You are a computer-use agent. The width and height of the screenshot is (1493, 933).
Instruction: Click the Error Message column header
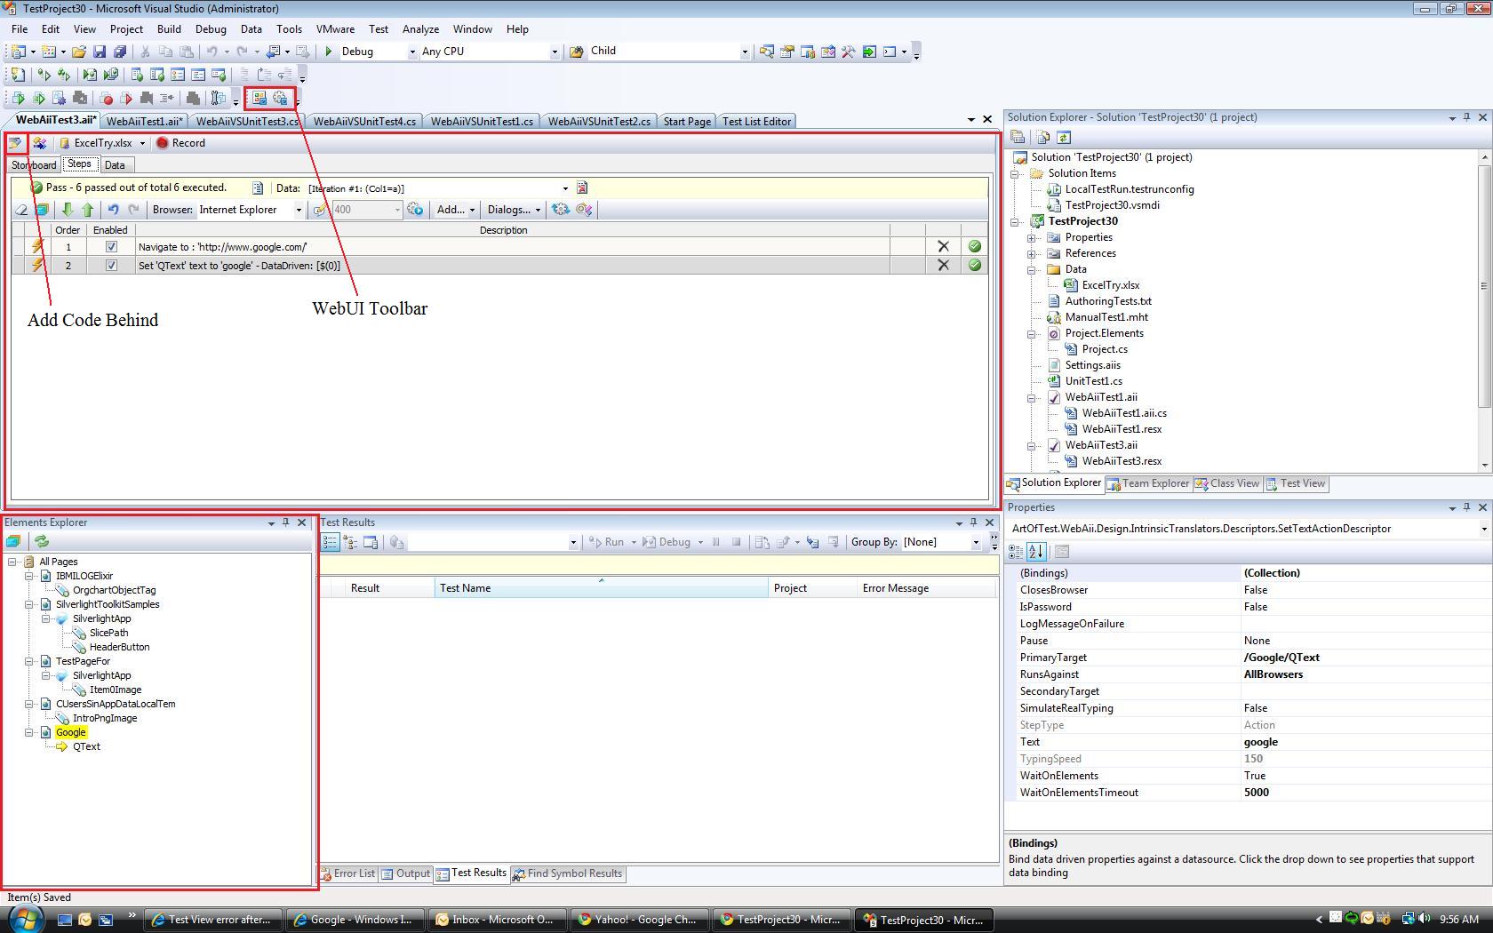tap(926, 588)
